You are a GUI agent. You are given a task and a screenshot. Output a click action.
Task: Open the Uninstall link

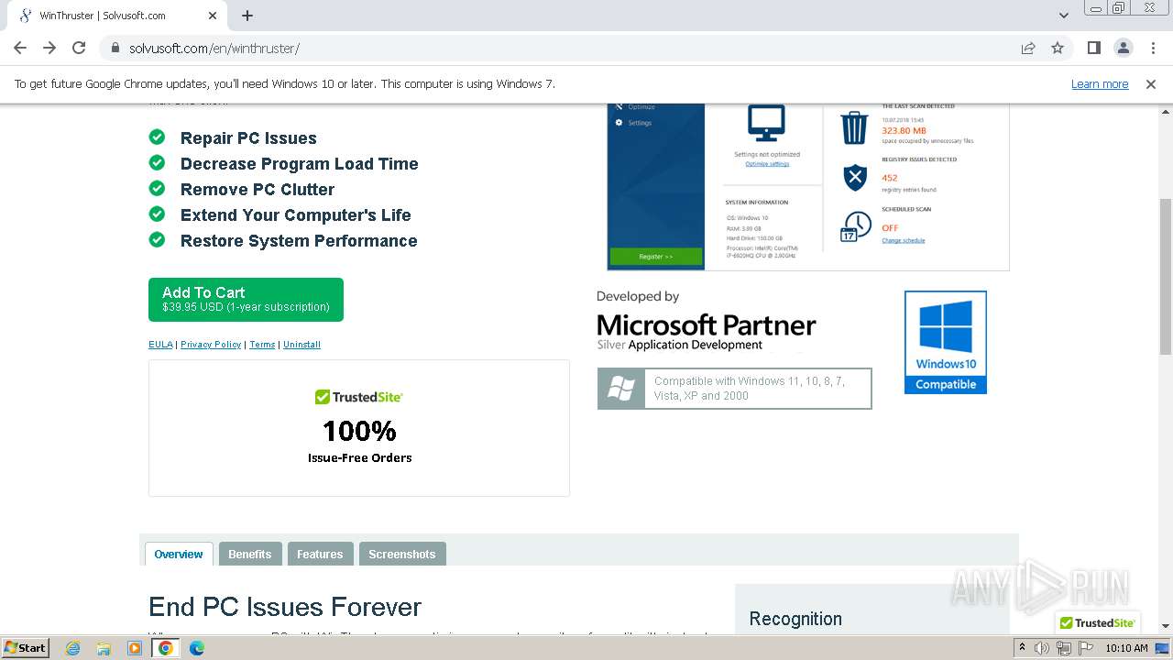click(x=301, y=345)
